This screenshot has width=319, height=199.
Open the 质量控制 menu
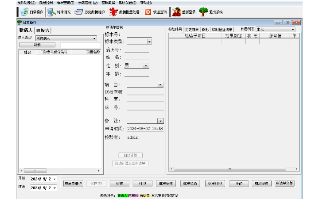coord(46,3)
